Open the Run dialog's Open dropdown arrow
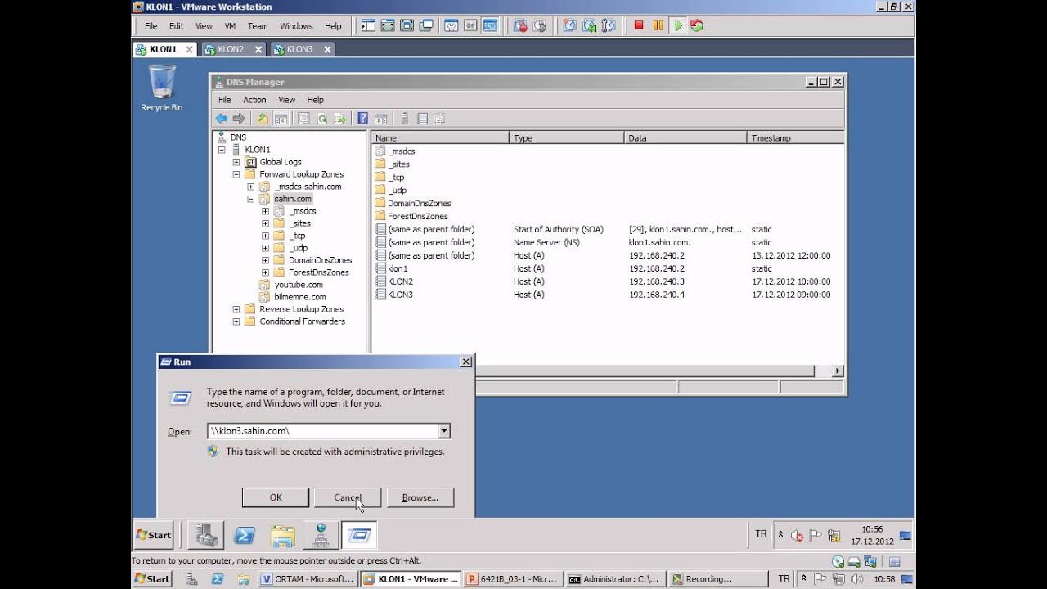The height and width of the screenshot is (589, 1047). 444,431
